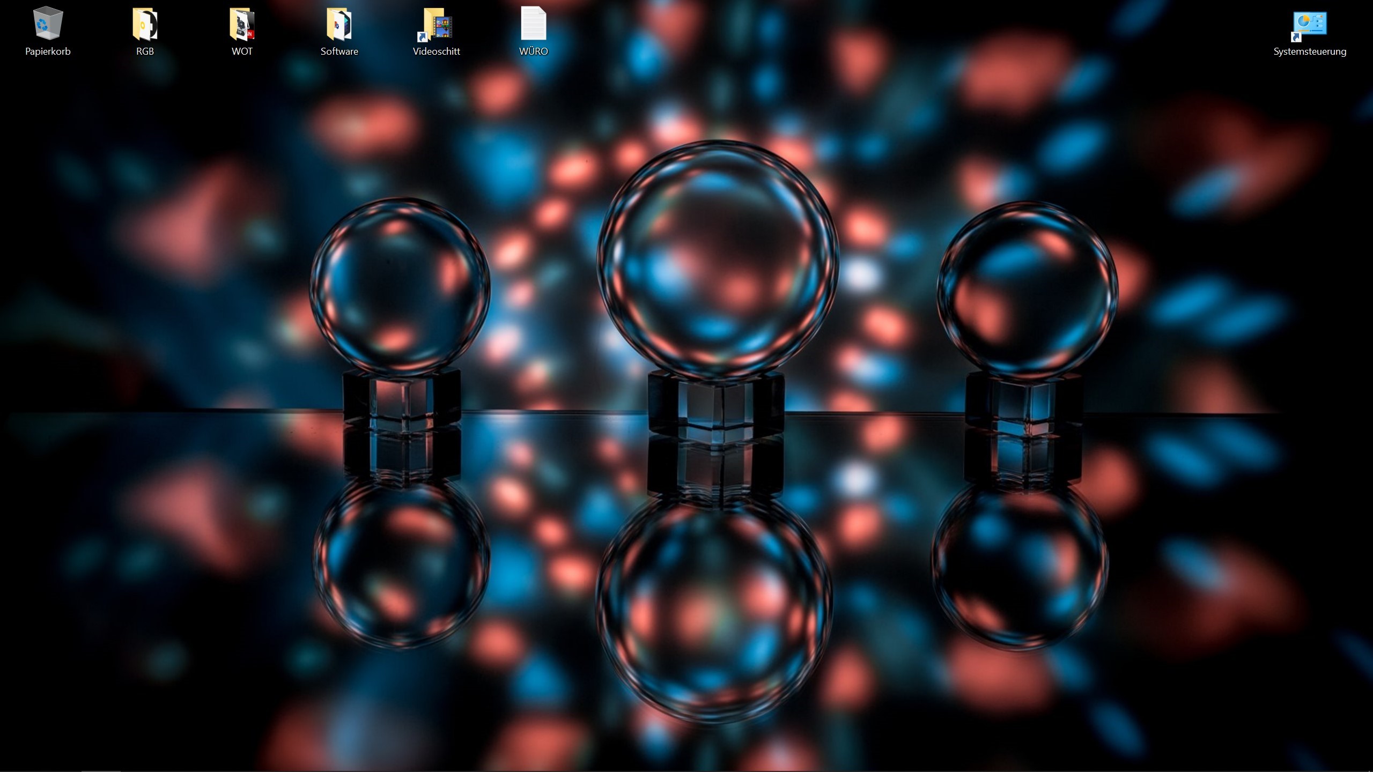The width and height of the screenshot is (1373, 772).
Task: Click the right glass sphere on wallpaper
Action: (1027, 289)
